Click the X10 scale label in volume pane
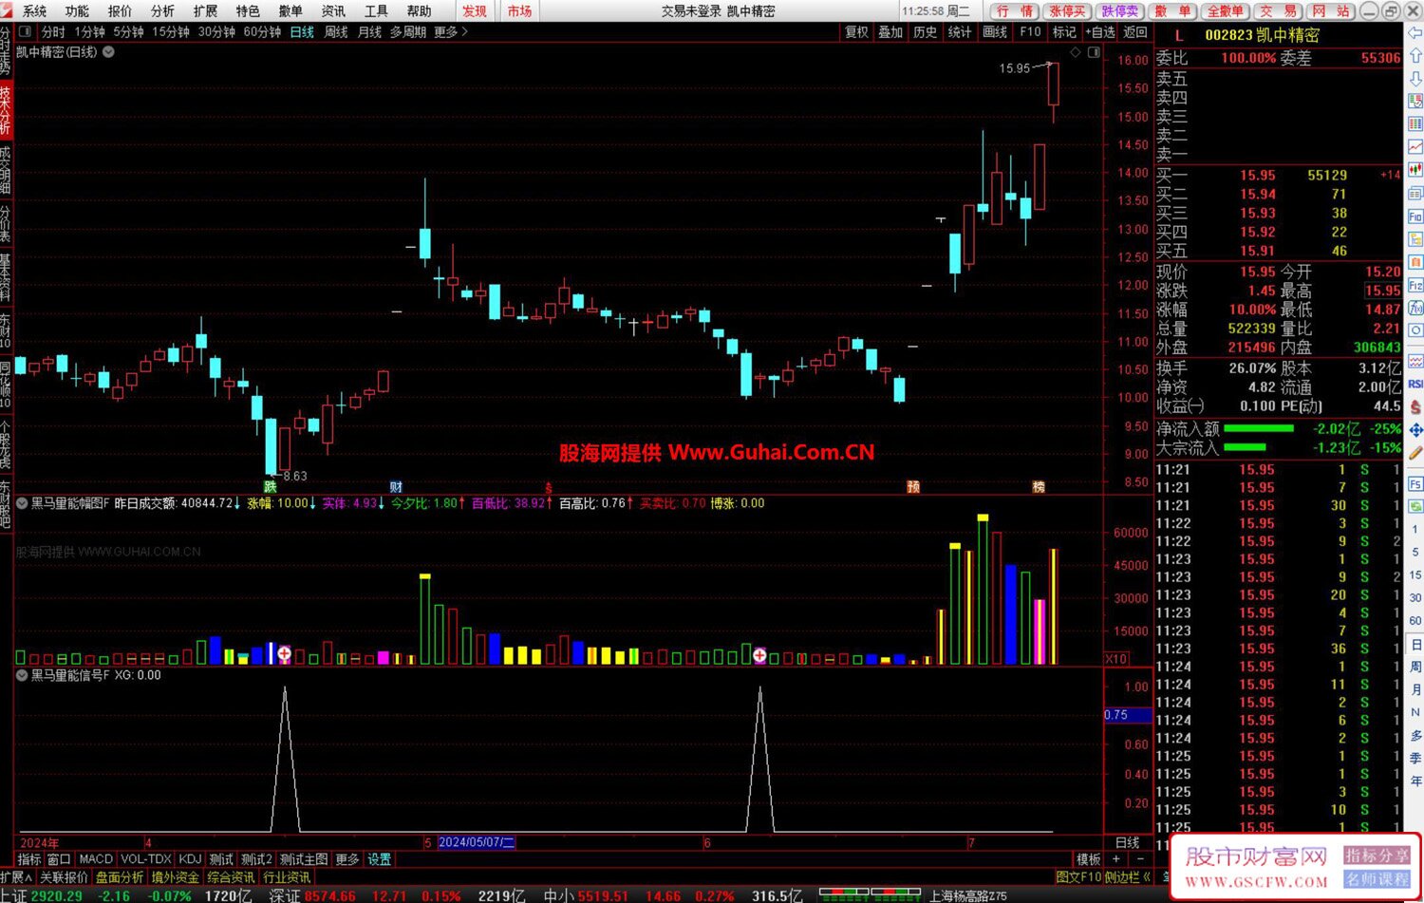The height and width of the screenshot is (903, 1424). [1115, 659]
